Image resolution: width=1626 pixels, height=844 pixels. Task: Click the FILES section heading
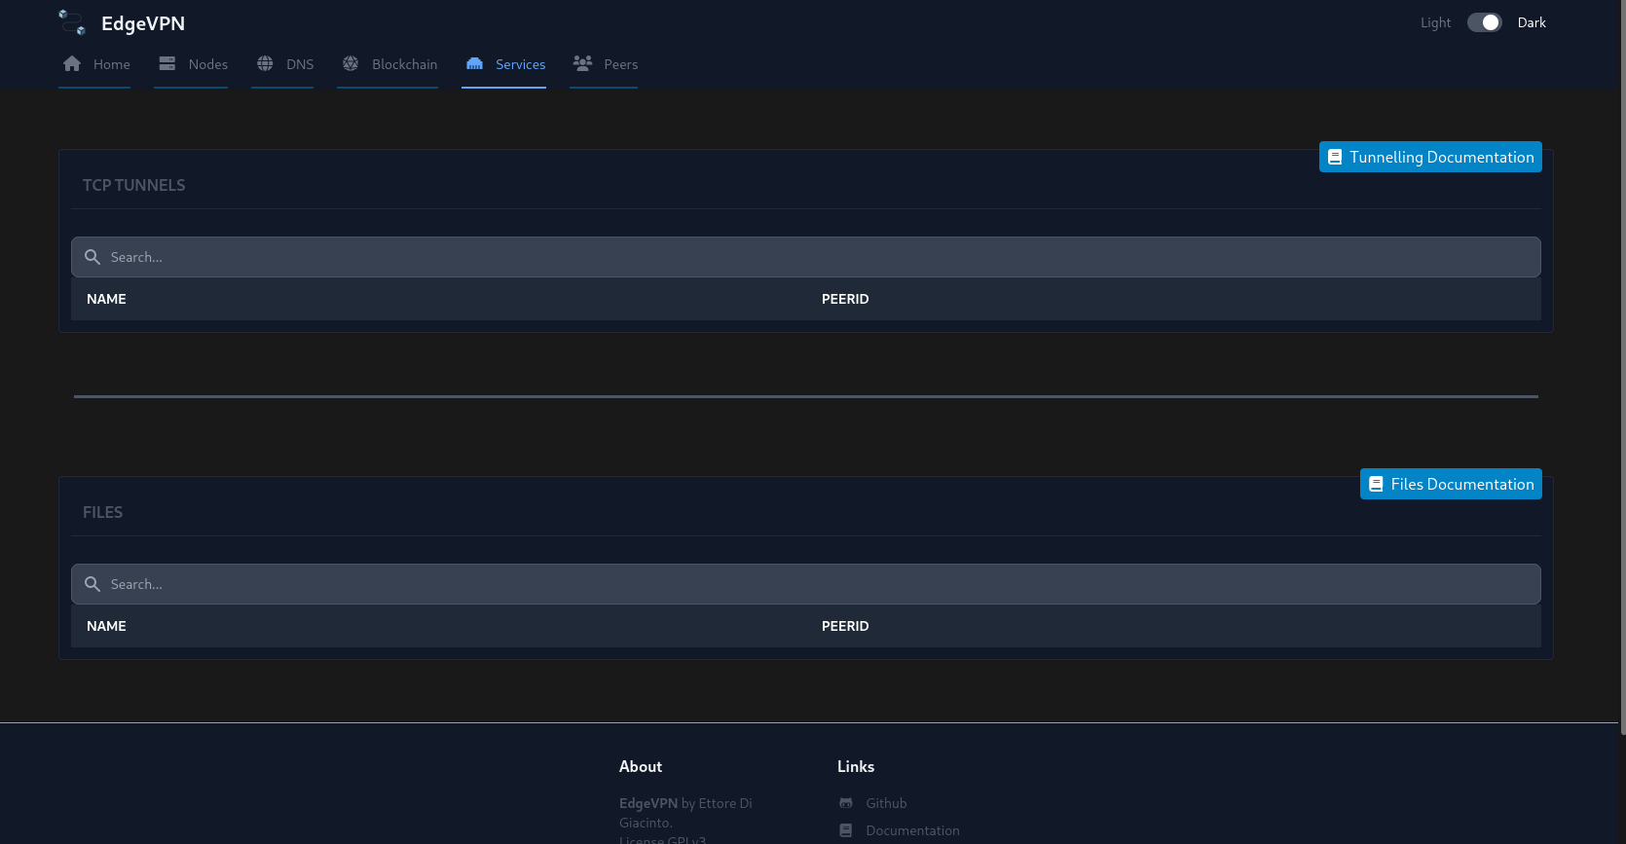[102, 512]
